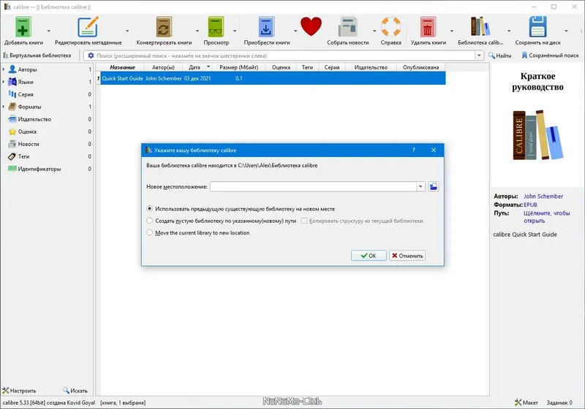Sort by Название column header
This screenshot has width=585, height=409.
122,67
